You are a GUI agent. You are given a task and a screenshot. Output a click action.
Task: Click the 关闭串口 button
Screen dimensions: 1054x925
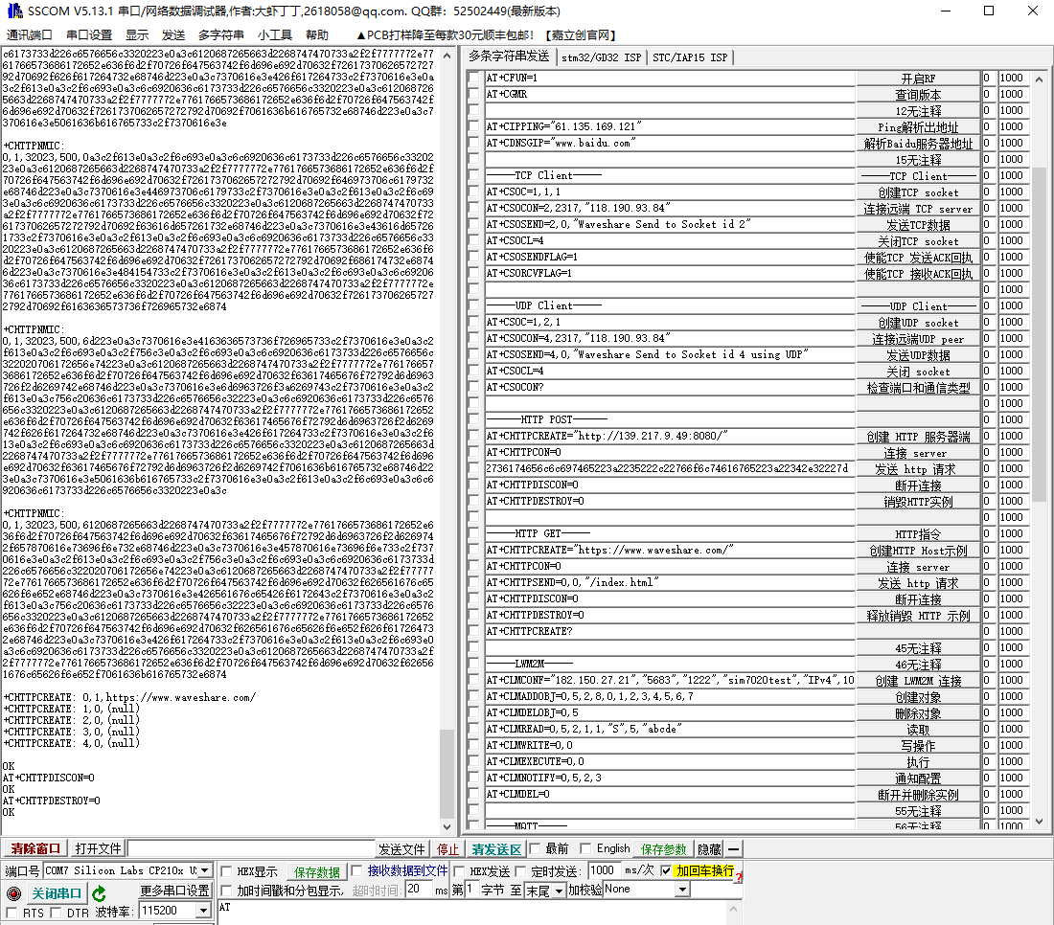pos(57,893)
